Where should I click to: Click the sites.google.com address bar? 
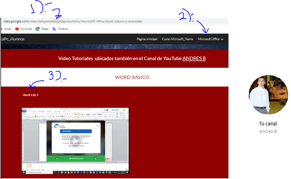tap(115, 21)
